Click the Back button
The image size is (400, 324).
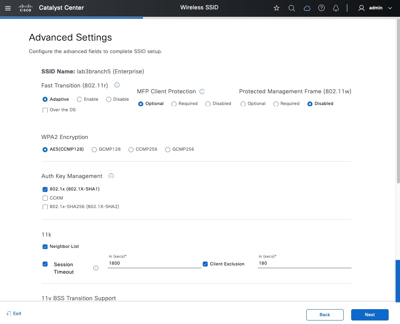point(325,315)
